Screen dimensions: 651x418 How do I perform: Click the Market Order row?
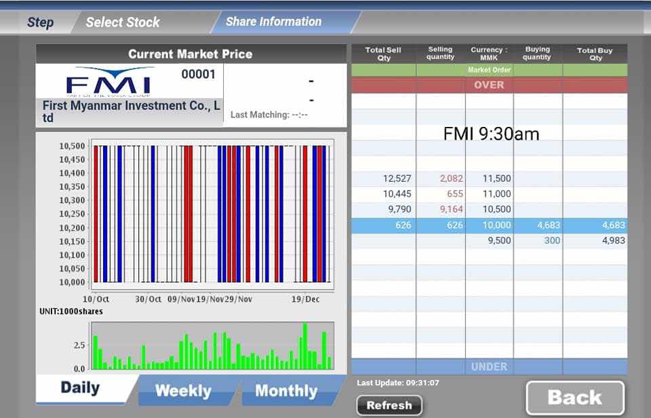click(489, 70)
